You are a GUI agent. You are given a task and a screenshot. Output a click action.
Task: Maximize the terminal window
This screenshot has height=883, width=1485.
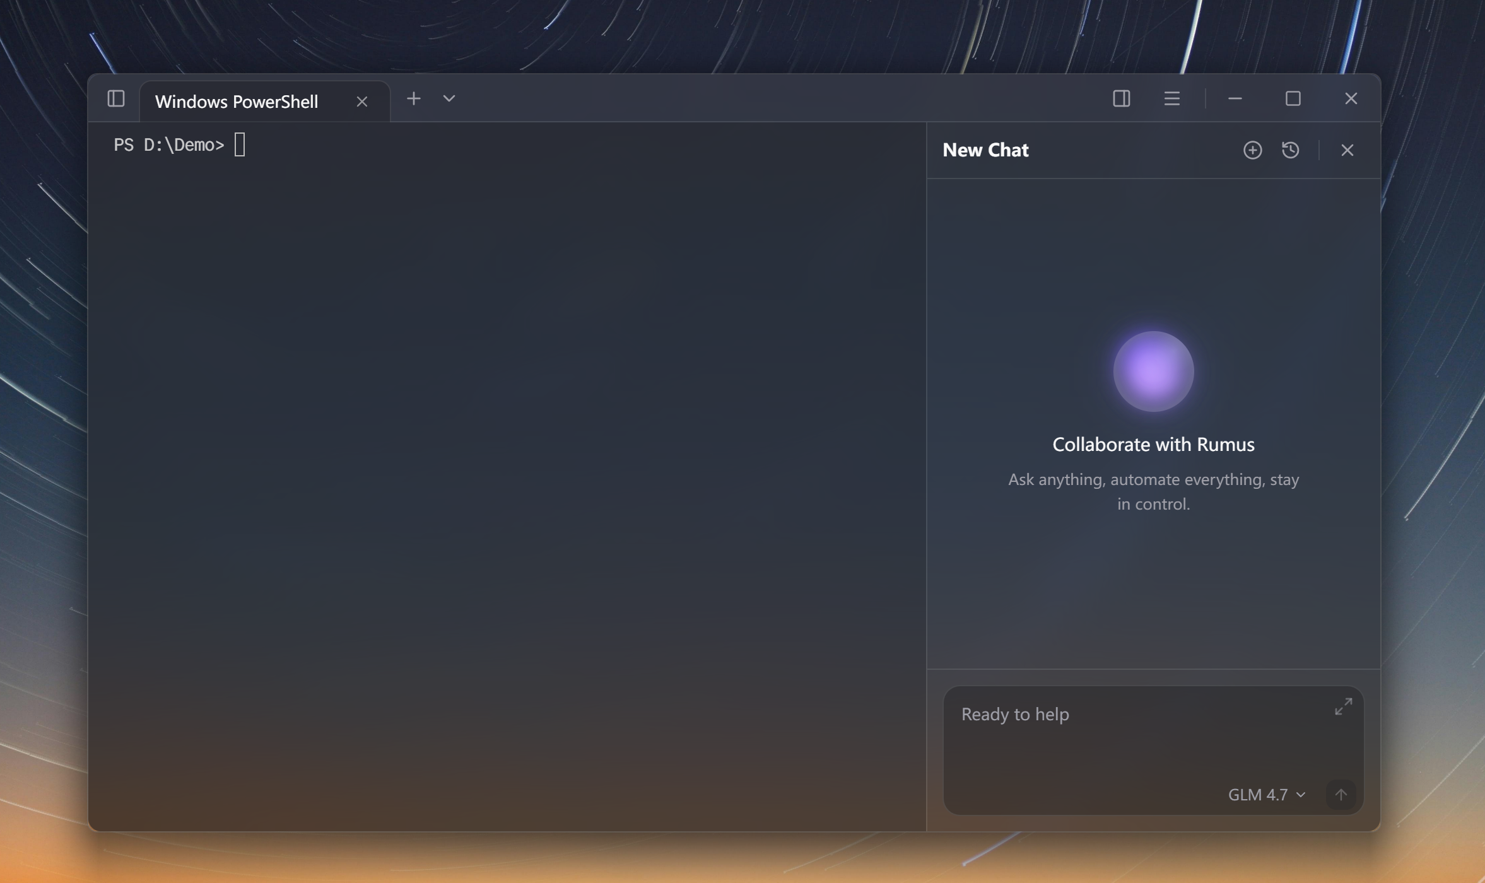click(x=1293, y=99)
